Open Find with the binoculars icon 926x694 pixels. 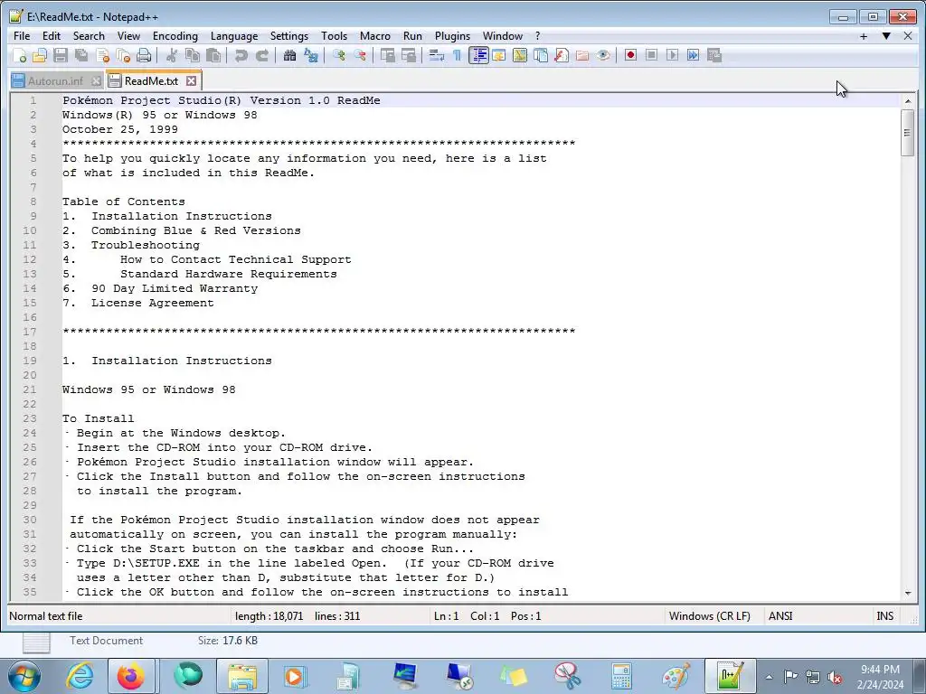coord(290,55)
